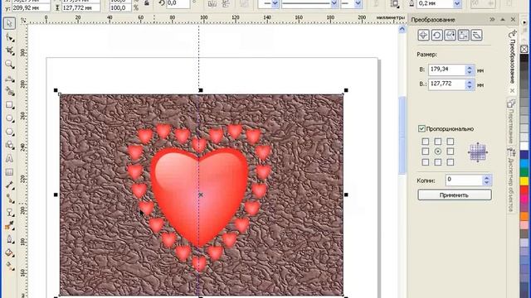The image size is (531, 298).
Task: Open the wrap text options in property bar
Action: (x=395, y=3)
